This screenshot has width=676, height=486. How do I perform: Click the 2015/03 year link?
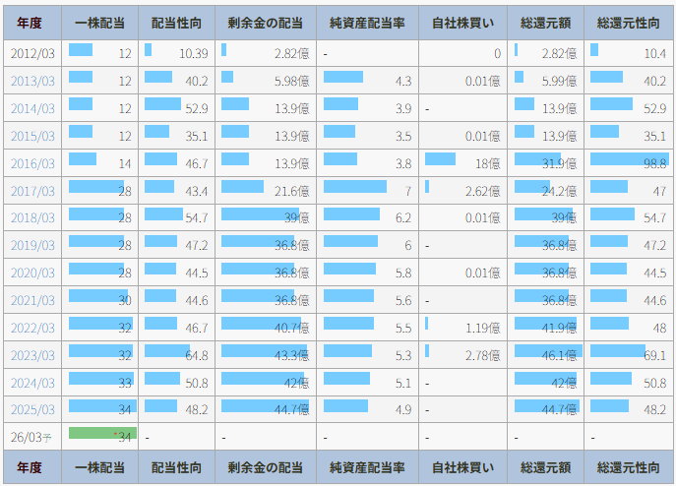(x=32, y=136)
